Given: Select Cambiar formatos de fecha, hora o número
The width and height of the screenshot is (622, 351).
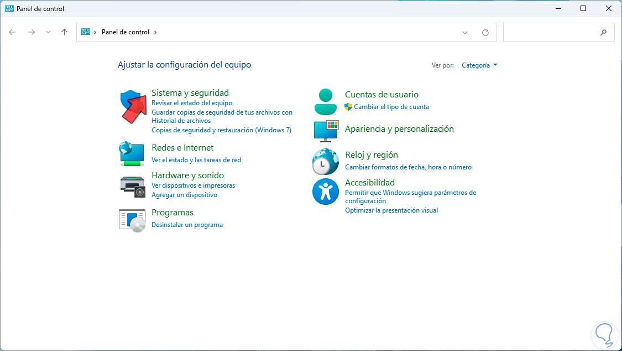Looking at the screenshot, I should coord(408,167).
